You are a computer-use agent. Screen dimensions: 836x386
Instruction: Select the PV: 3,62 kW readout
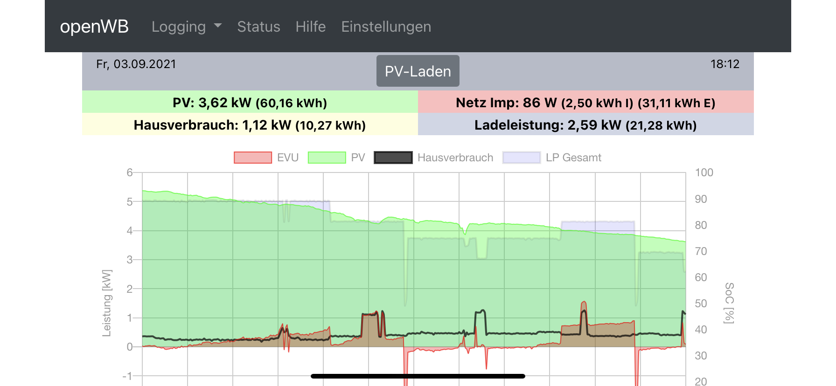[250, 102]
